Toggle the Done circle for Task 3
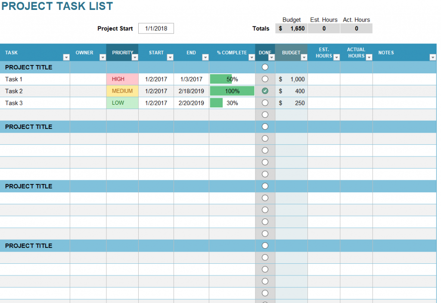 point(265,103)
